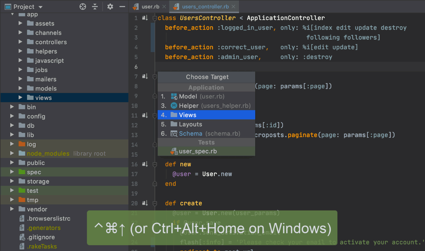This screenshot has width=425, height=251.
Task: Click the app folder in project tree
Action: (32, 14)
